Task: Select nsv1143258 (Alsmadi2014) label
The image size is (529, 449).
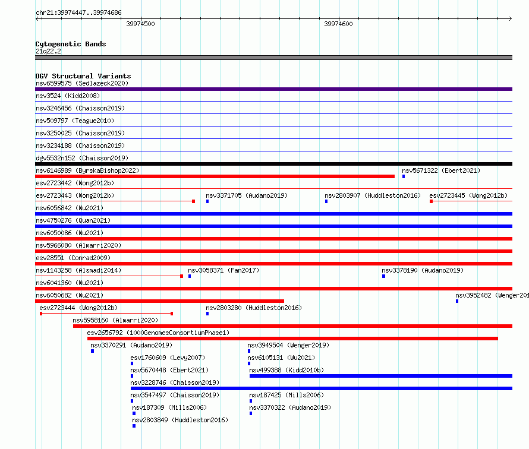Action: (78, 270)
